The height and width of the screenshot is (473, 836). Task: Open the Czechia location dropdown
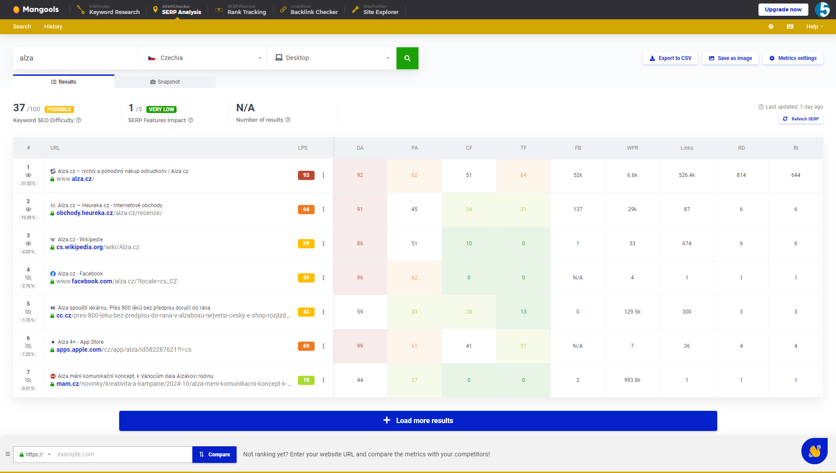pyautogui.click(x=204, y=58)
